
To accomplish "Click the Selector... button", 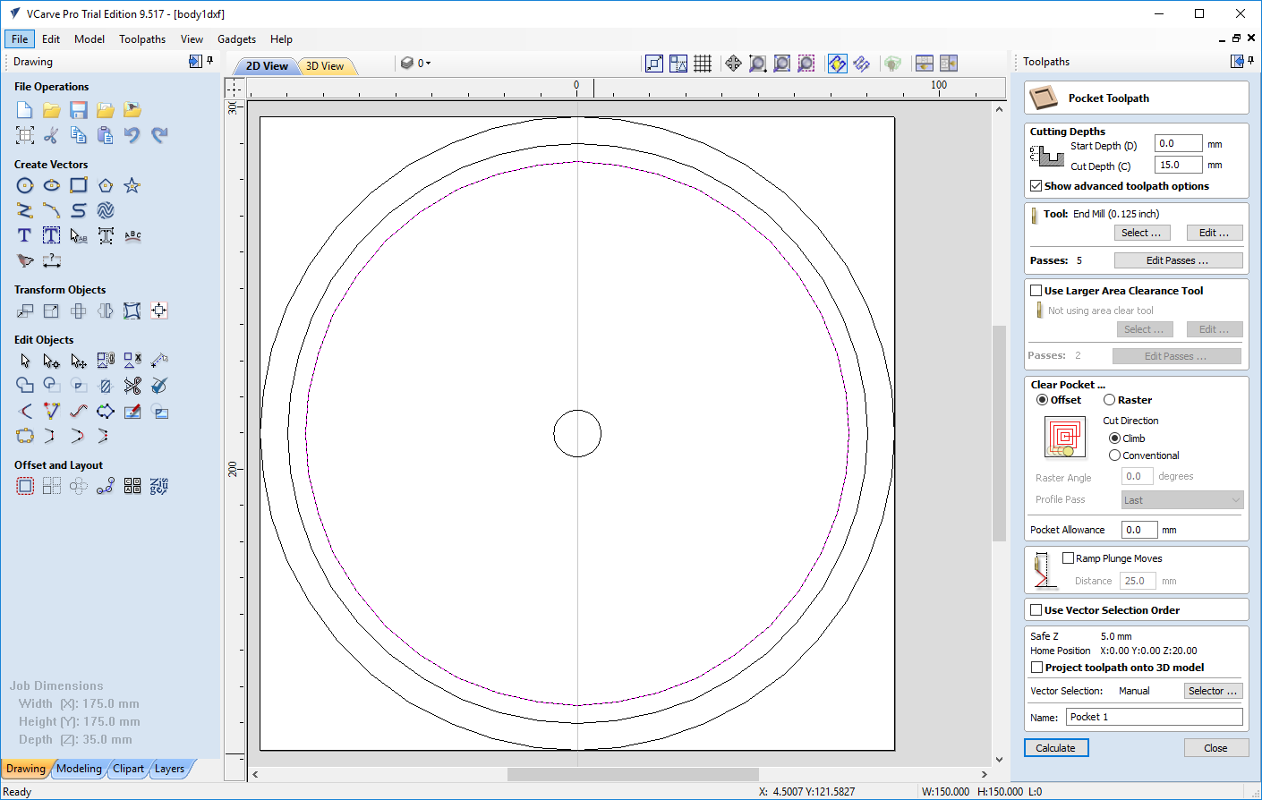I will coord(1213,691).
